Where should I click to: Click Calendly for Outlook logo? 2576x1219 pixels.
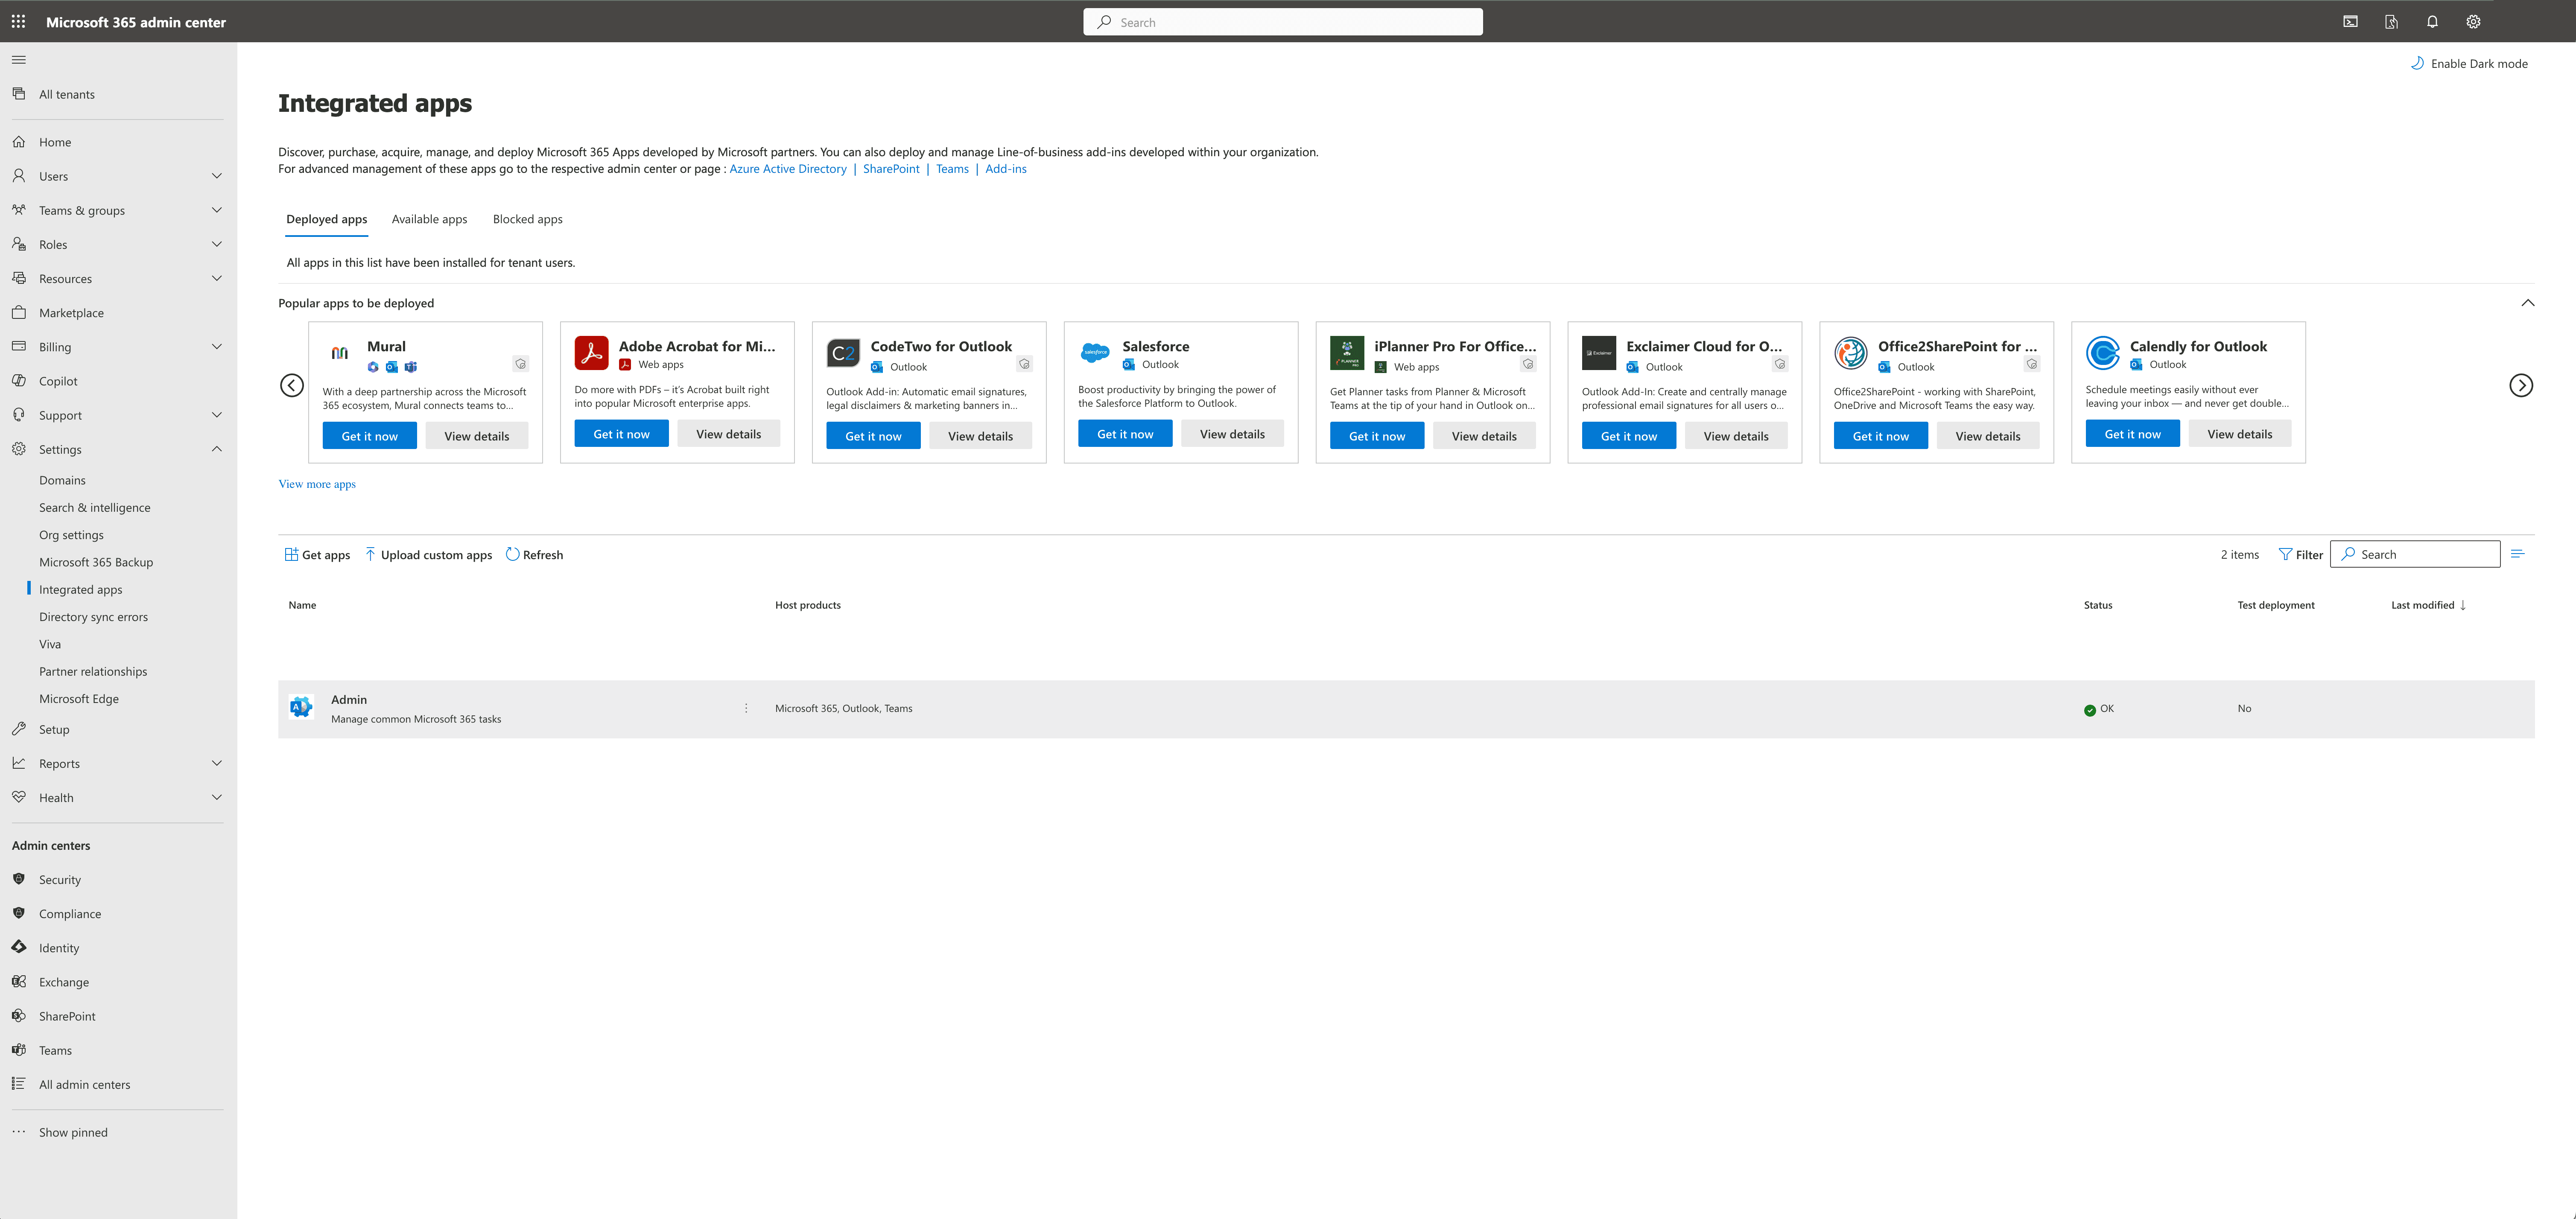[x=2103, y=353]
